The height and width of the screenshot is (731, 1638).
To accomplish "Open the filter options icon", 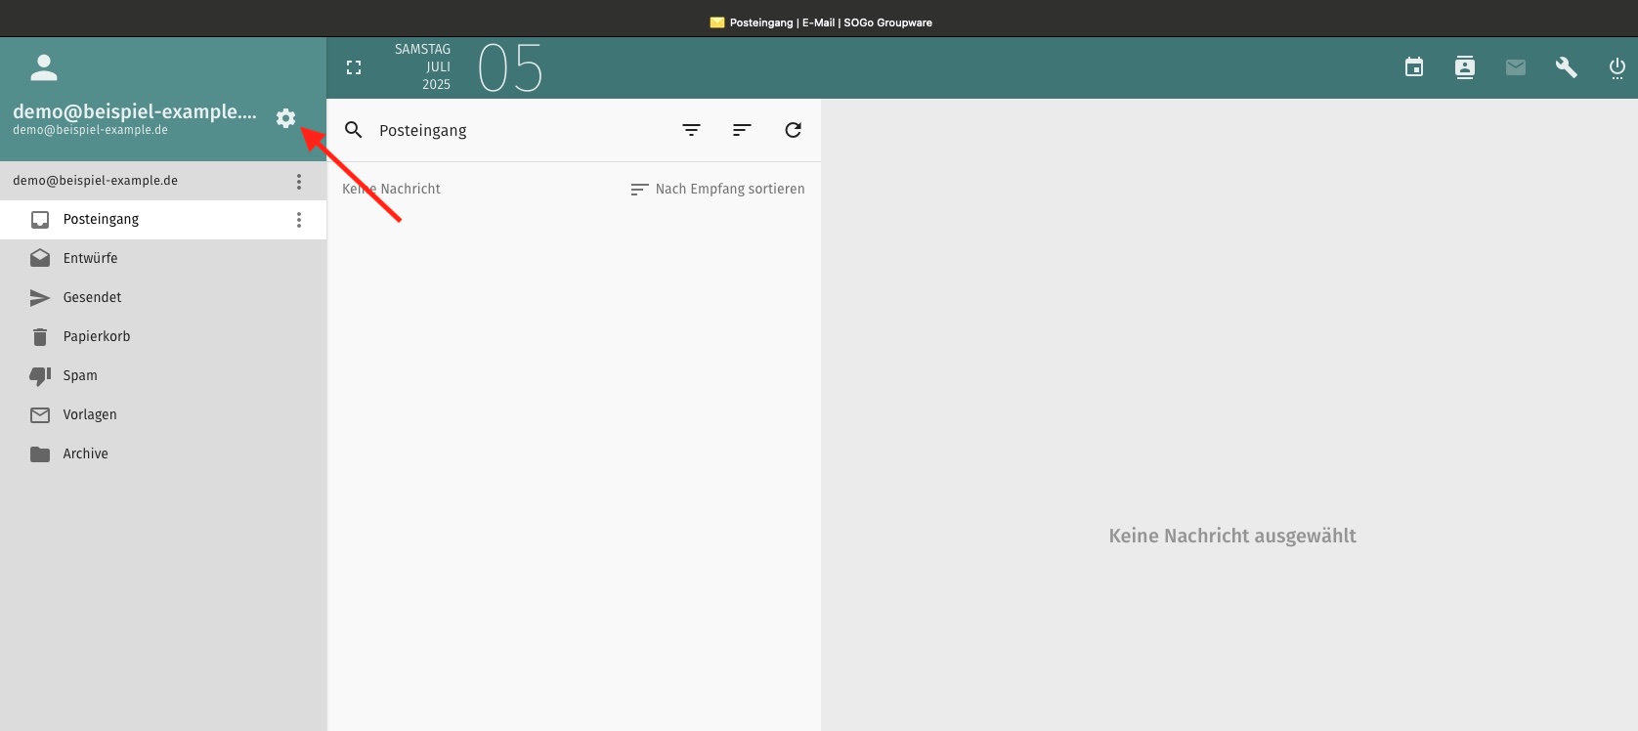I will click(x=691, y=130).
